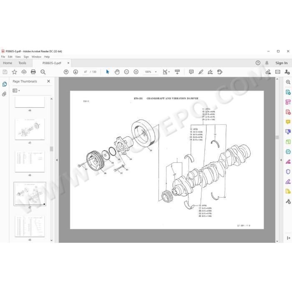The width and height of the screenshot is (292, 292).
Task: Select the page 48 thumbnail
Action: tap(30, 226)
